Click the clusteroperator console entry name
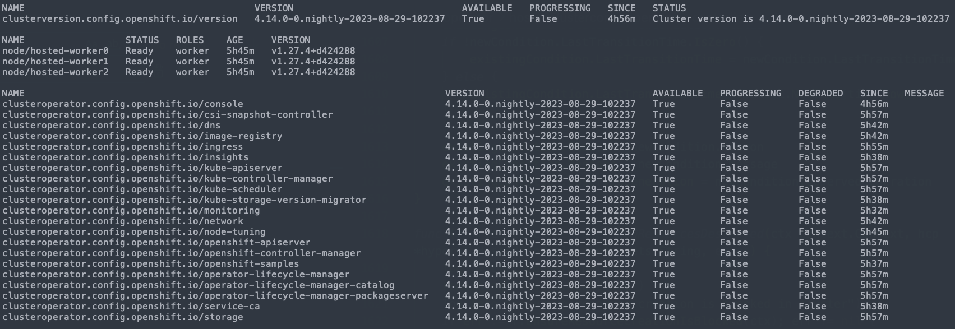 click(x=123, y=104)
